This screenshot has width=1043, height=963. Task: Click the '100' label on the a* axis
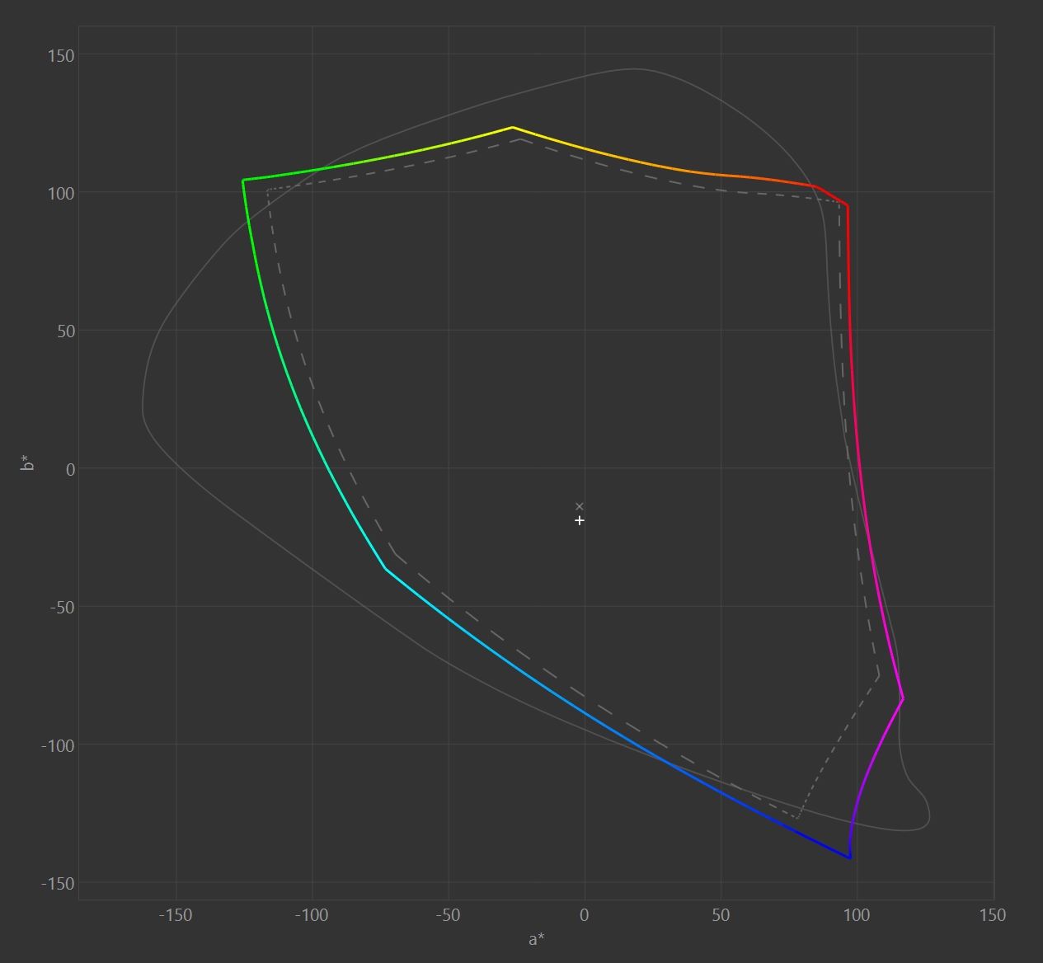(x=857, y=915)
